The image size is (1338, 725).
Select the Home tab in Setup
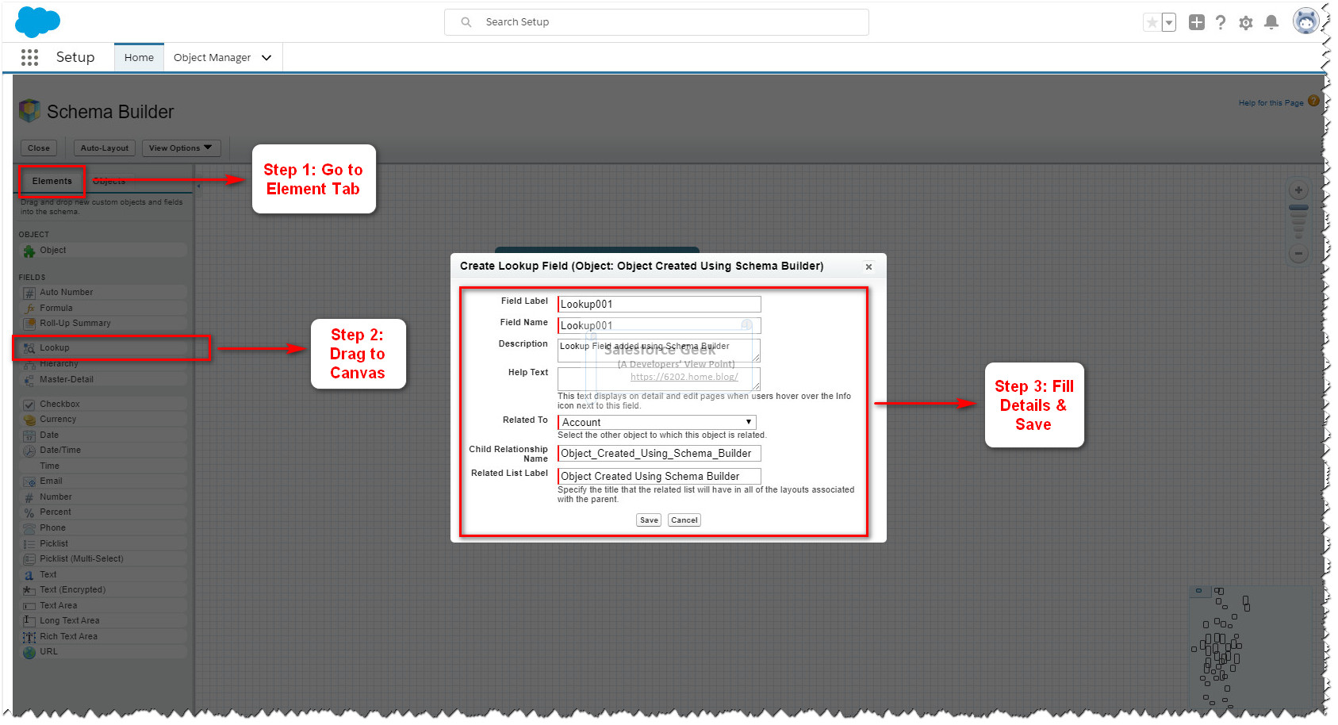(x=139, y=57)
